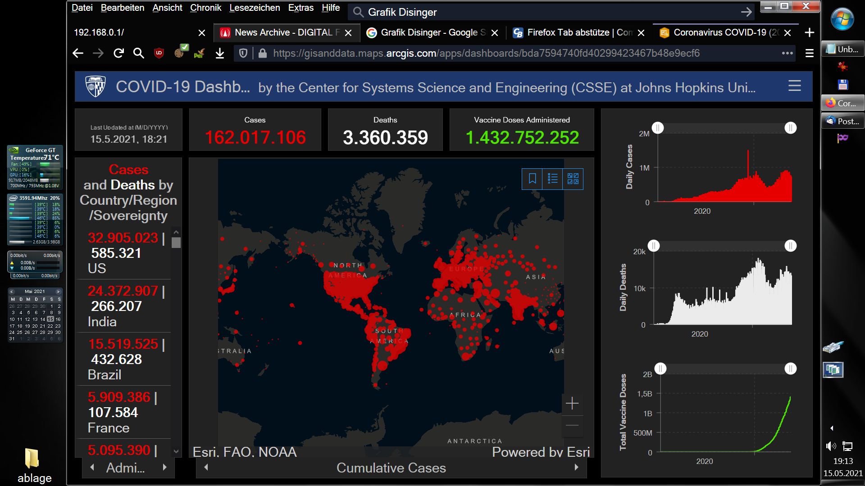Viewport: 865px width, 486px height.
Task: Go to previous month in calendar gadget
Action: click(12, 292)
